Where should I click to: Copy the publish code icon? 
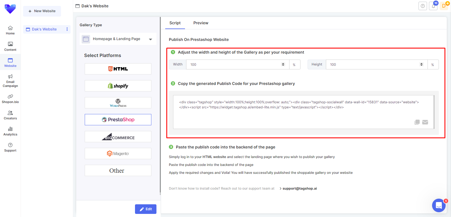[x=417, y=122]
